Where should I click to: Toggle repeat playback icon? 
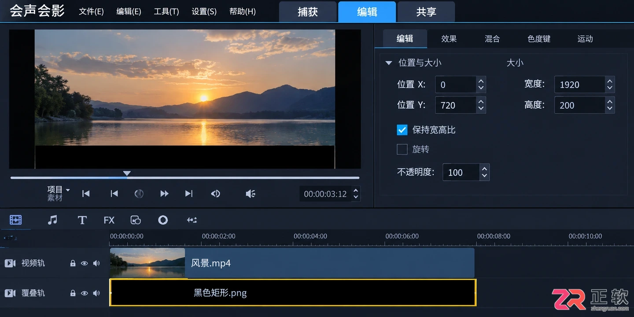tap(215, 194)
